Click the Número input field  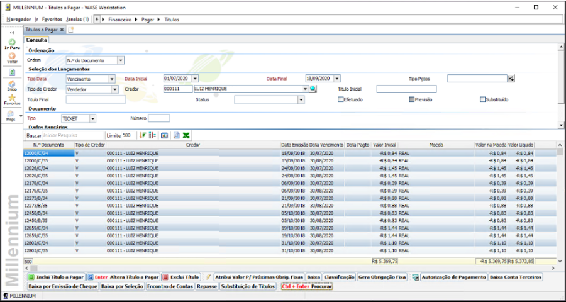coord(159,118)
